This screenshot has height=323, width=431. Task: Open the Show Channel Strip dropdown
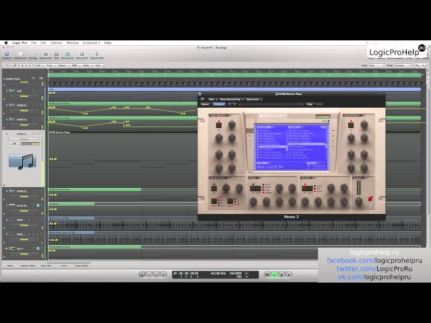(231, 99)
